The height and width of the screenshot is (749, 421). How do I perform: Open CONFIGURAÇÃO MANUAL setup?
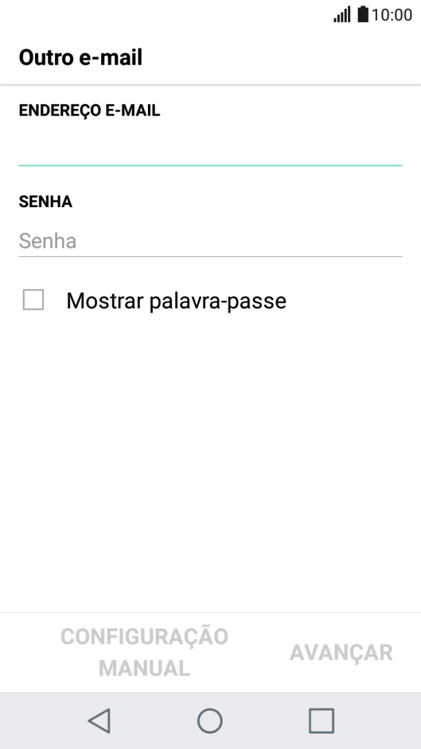pos(144,652)
